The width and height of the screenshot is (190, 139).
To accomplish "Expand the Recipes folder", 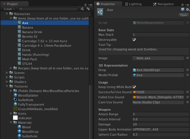I will tap(11, 68).
